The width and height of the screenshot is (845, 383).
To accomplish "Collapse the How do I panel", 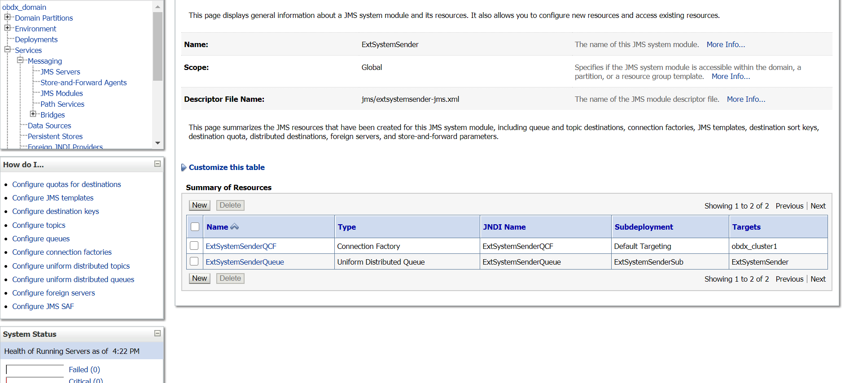I will (158, 164).
